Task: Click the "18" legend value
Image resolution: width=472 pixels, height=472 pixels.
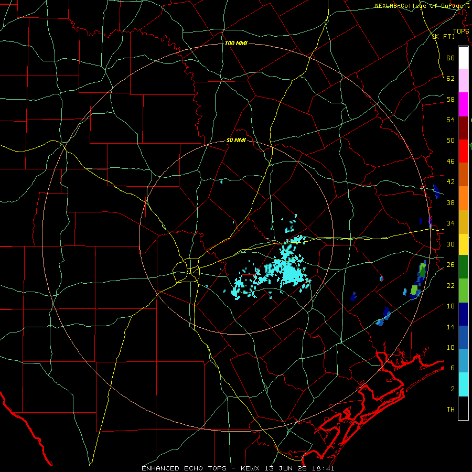Action: [450, 306]
